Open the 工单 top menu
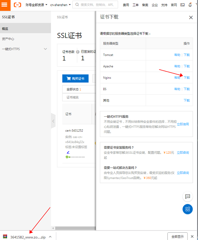The height and width of the screenshot is (240, 198). pyautogui.click(x=136, y=5)
